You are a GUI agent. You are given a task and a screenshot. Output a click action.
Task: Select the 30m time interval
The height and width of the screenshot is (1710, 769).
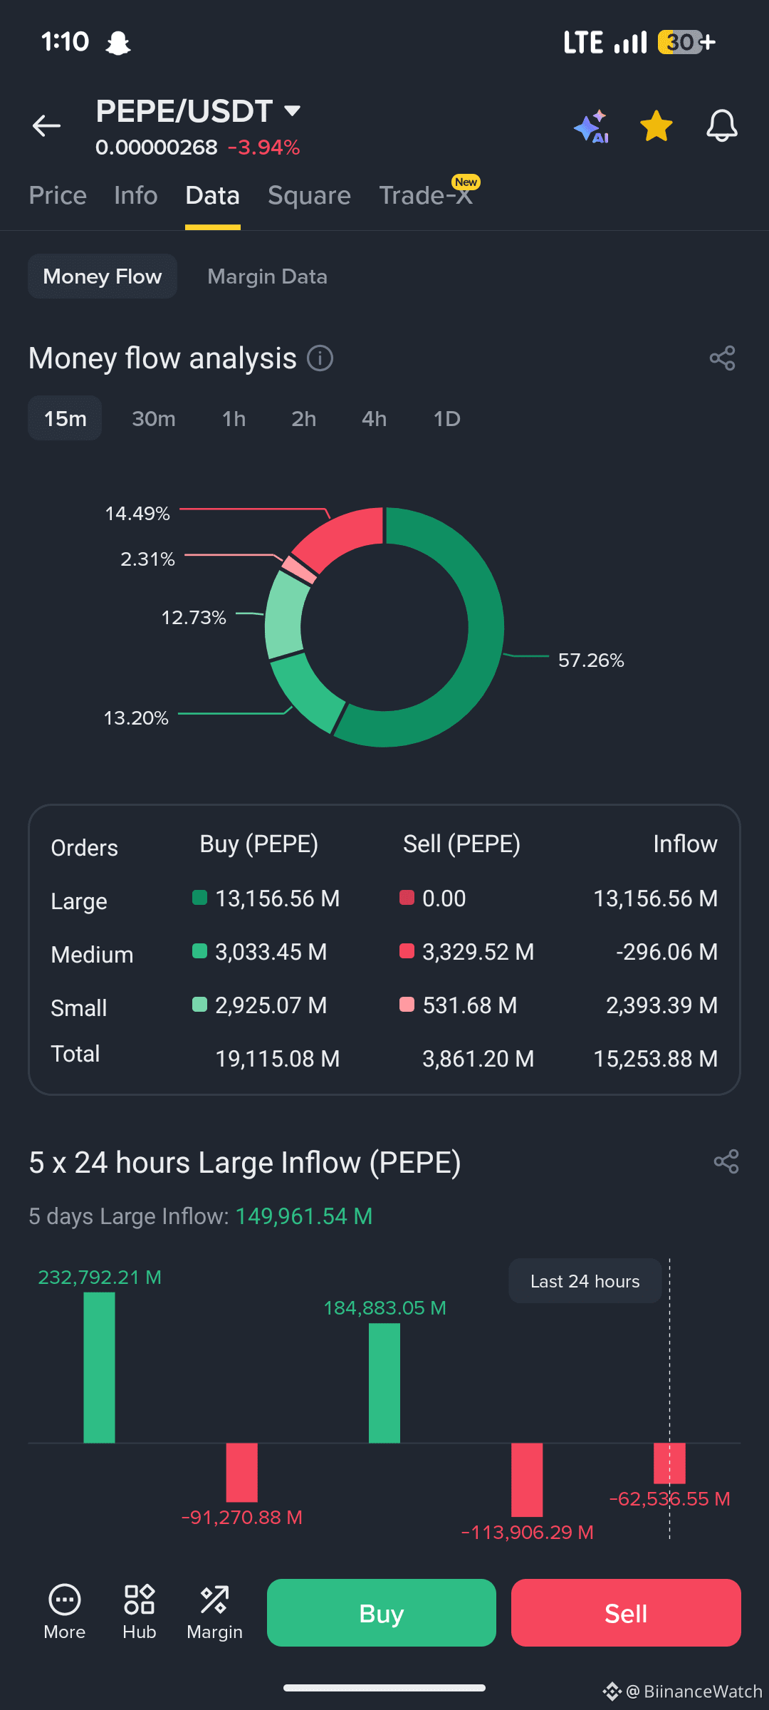[154, 418]
